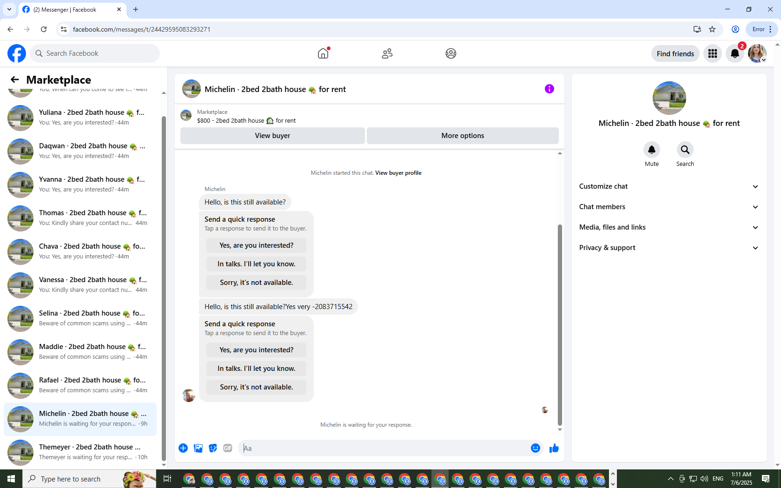Open Maddie's conversation
This screenshot has width=781, height=488.
[80, 352]
